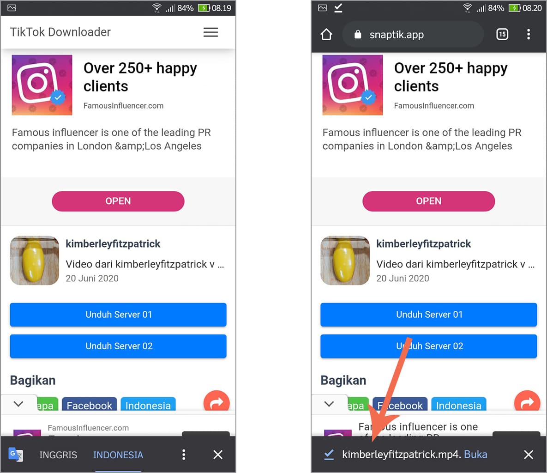Tap the pink OPEN ad button on left

click(118, 201)
